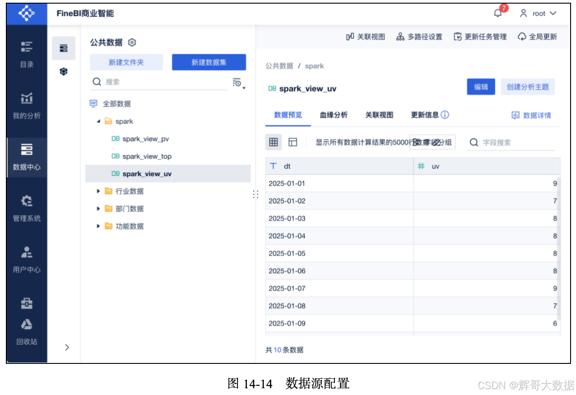Expand the 行业数据 folder

click(98, 191)
